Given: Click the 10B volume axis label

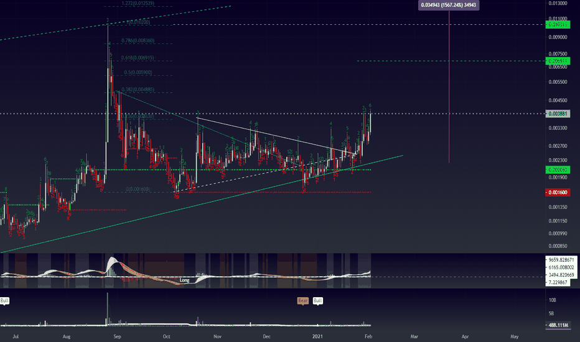Looking at the screenshot, I should point(552,300).
